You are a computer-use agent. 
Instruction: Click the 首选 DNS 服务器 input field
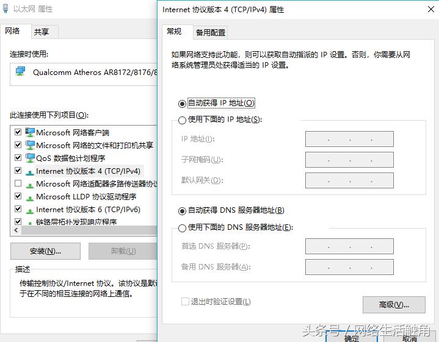point(349,246)
